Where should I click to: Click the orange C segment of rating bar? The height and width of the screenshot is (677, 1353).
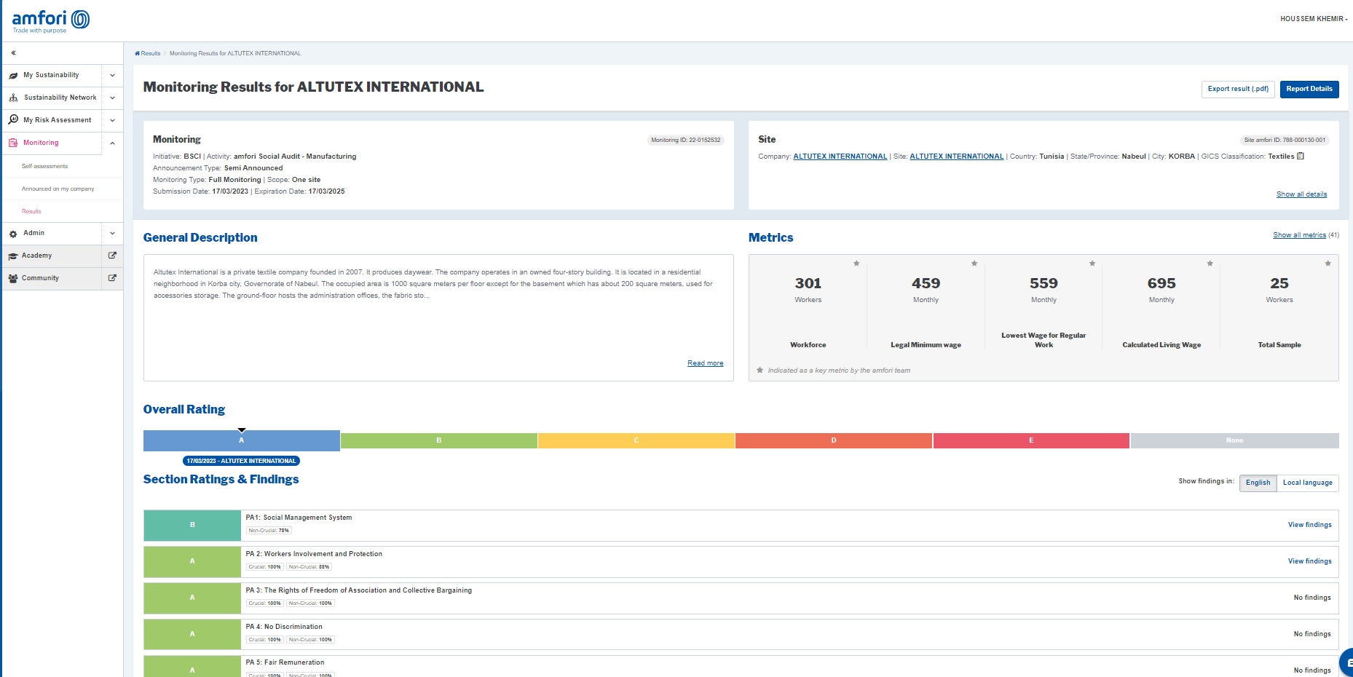click(636, 440)
